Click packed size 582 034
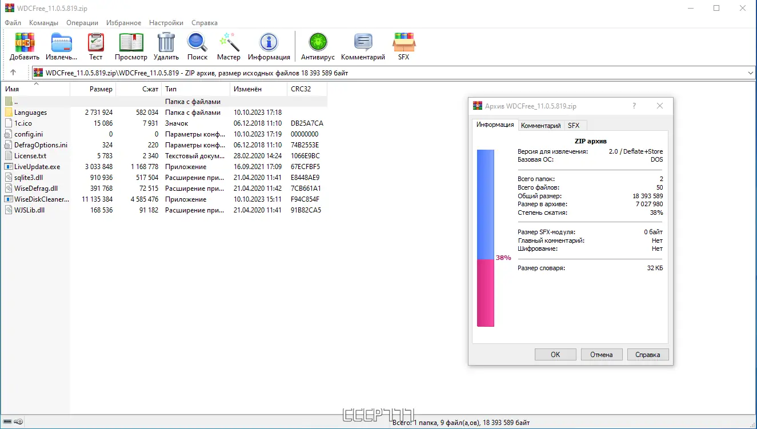The width and height of the screenshot is (757, 429). [147, 113]
